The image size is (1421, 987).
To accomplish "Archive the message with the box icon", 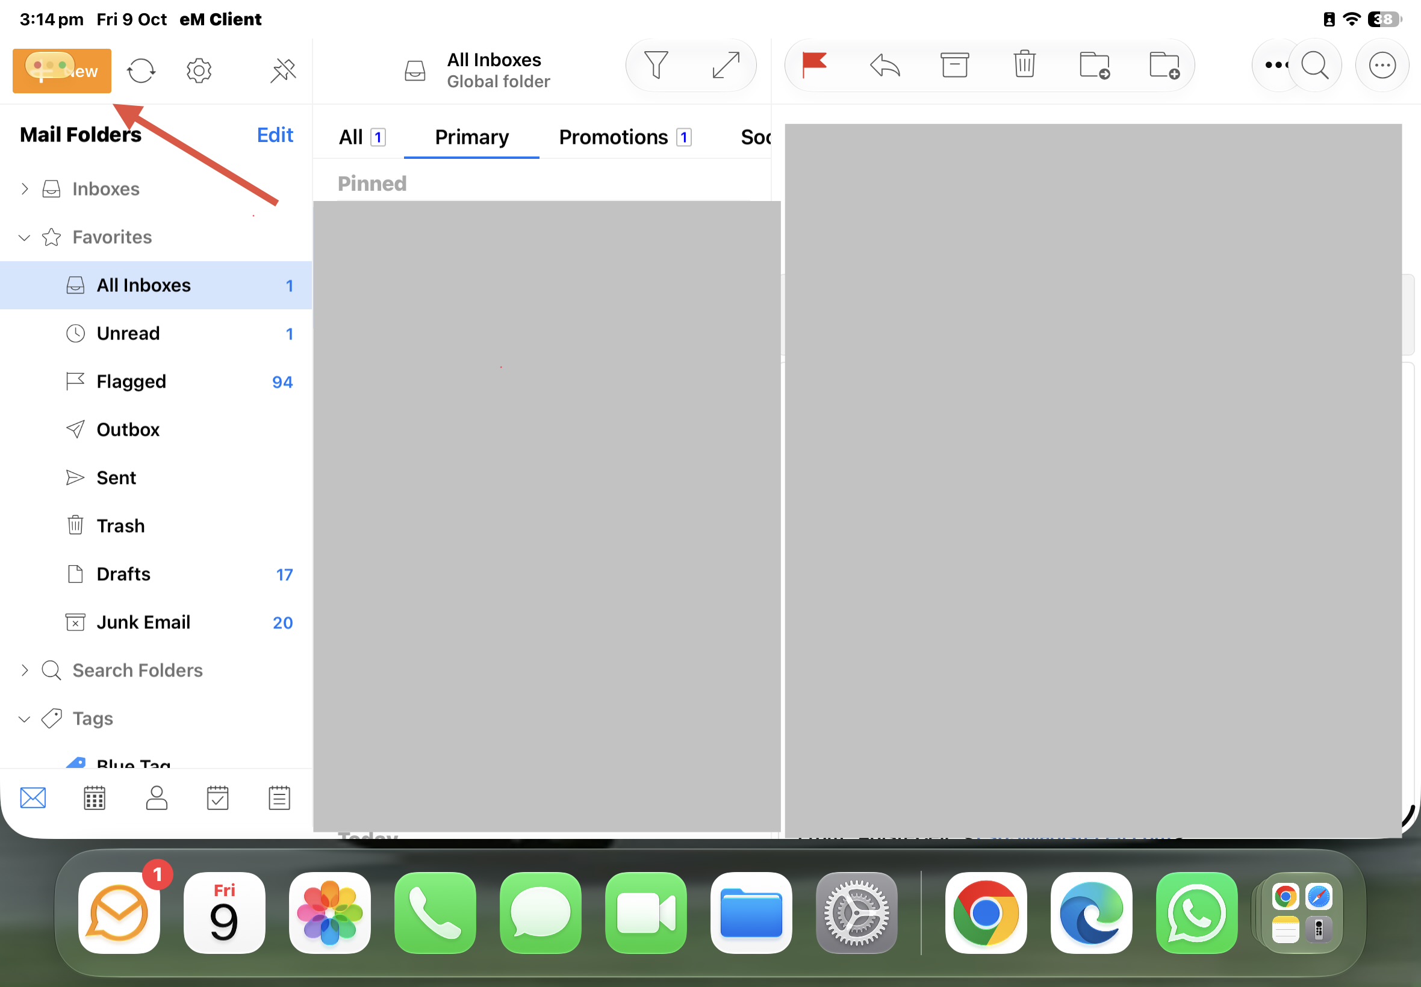I will (954, 66).
